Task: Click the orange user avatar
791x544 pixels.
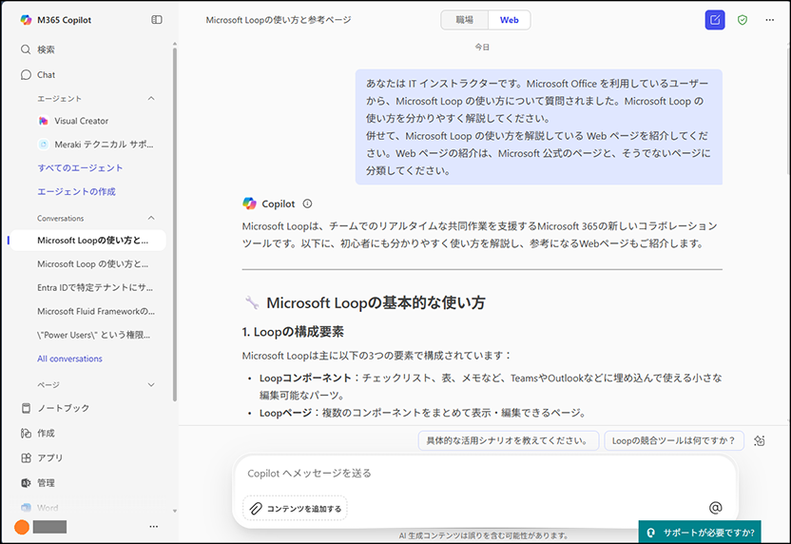Action: coord(22,527)
